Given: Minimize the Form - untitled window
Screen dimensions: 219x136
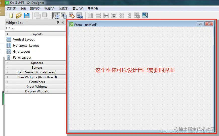Looking at the screenshot, I should (201, 24).
